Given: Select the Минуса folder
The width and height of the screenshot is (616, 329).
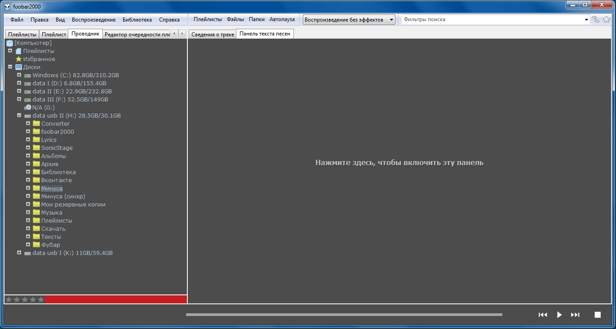Looking at the screenshot, I should pos(52,189).
